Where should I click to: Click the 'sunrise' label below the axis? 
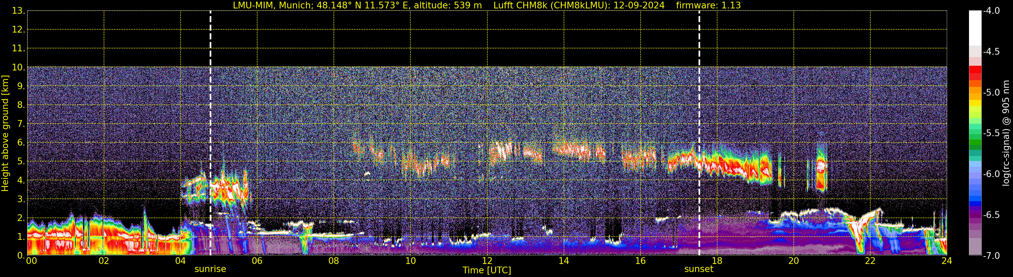210,269
